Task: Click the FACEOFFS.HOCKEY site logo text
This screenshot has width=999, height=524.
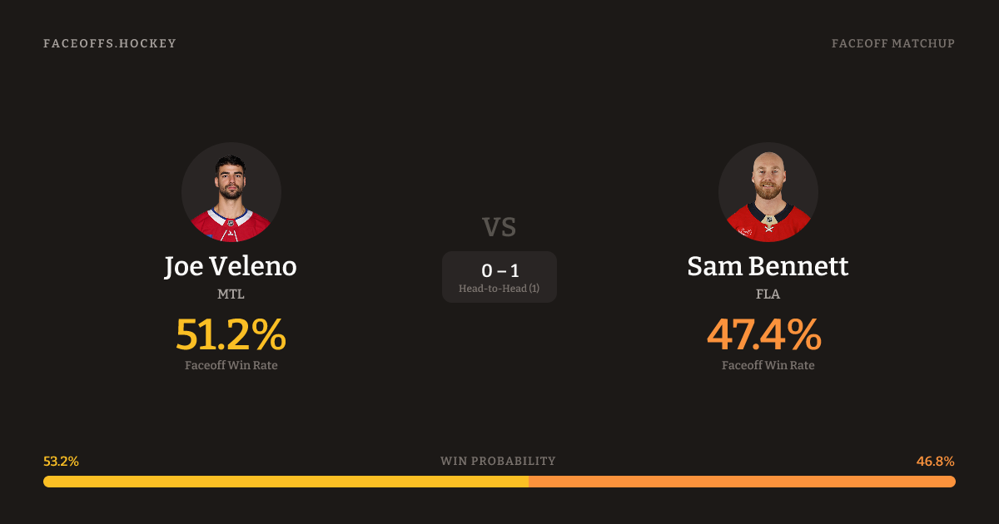Action: pos(110,43)
